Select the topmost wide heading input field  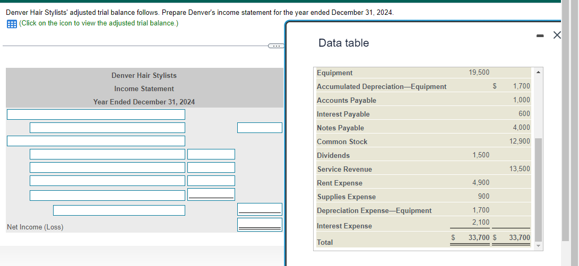point(96,114)
